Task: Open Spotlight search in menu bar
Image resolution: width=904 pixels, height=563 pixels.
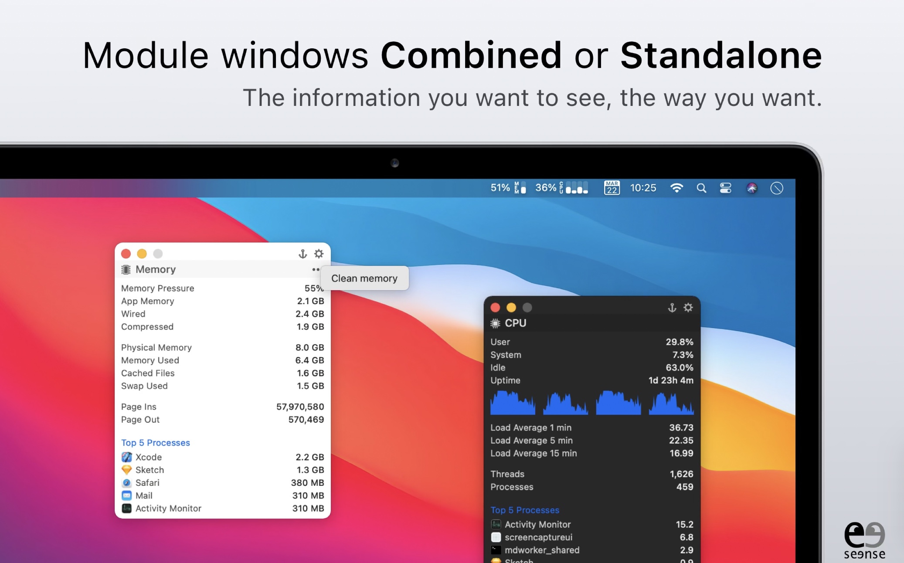Action: [701, 188]
